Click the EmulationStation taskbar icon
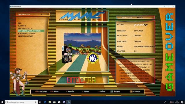 point(69,102)
